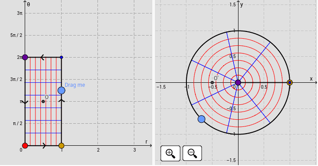Click the zoom out magnifier button
The height and width of the screenshot is (166, 318).
(x=192, y=153)
